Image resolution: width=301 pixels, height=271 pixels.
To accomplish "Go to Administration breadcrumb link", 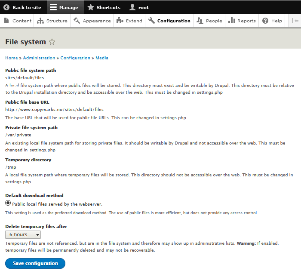I will 39,58.
